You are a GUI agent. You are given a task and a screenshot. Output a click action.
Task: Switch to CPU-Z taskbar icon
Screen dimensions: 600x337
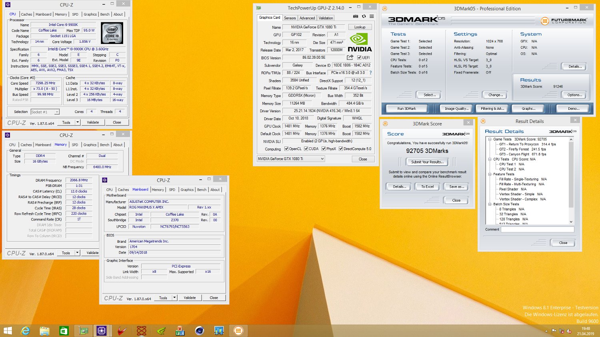(x=102, y=331)
